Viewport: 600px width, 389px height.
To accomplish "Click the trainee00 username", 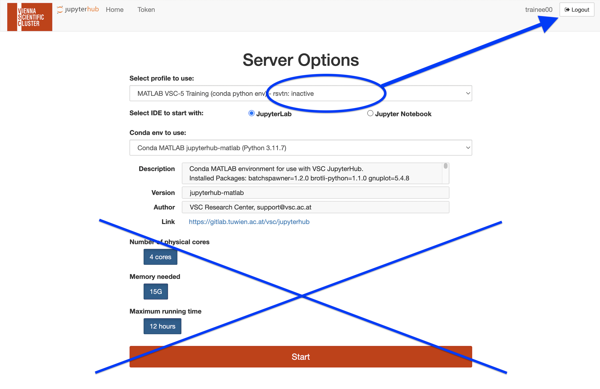I will pyautogui.click(x=539, y=10).
